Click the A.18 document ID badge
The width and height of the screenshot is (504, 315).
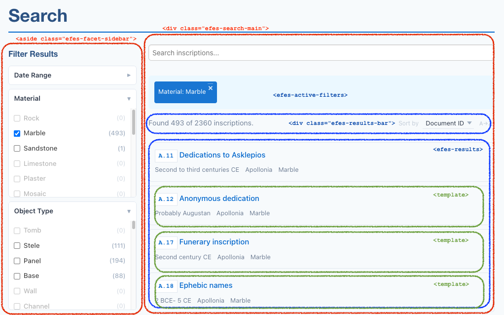pyautogui.click(x=166, y=286)
